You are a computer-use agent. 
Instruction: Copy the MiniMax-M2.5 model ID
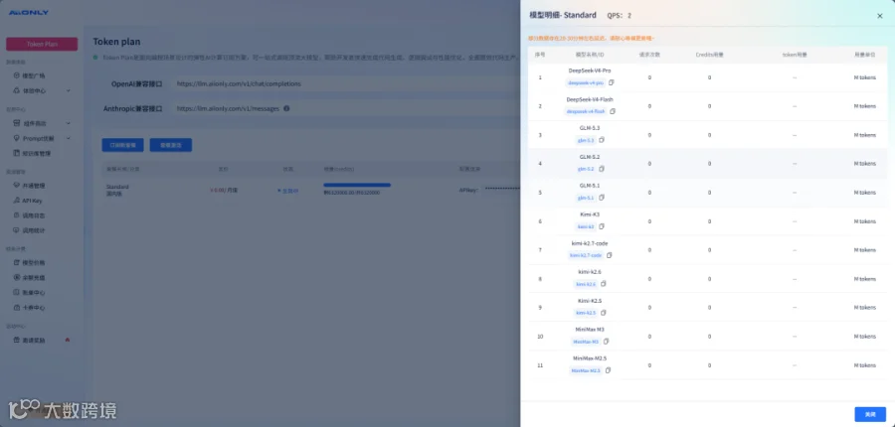[x=608, y=370]
